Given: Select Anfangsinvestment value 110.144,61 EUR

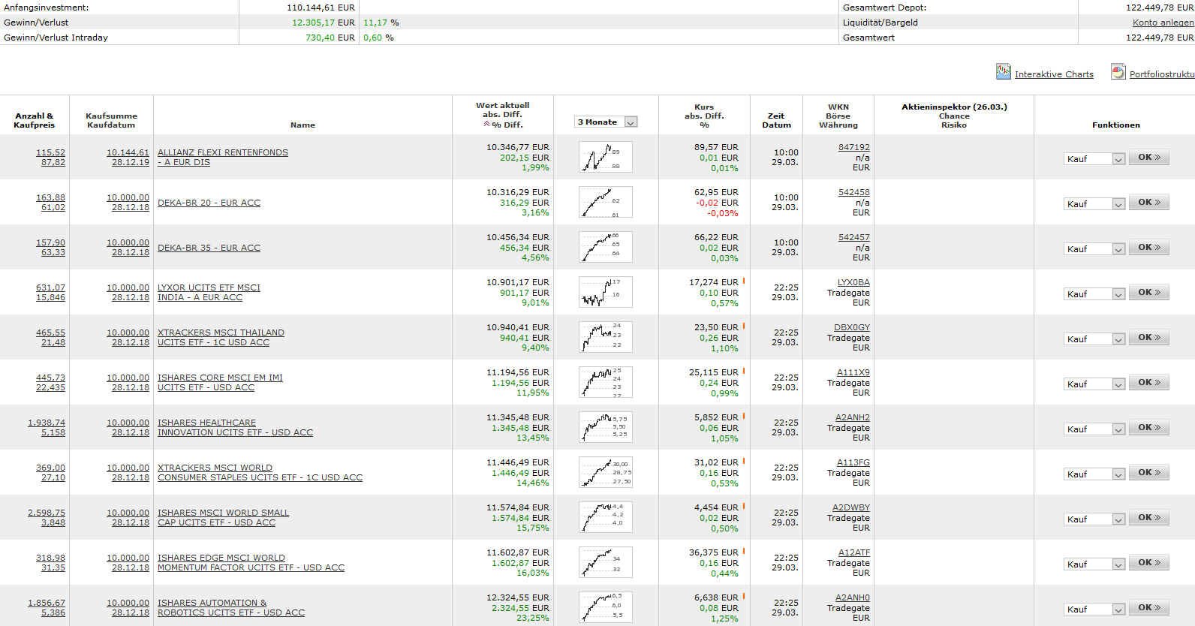Looking at the screenshot, I should click(321, 8).
